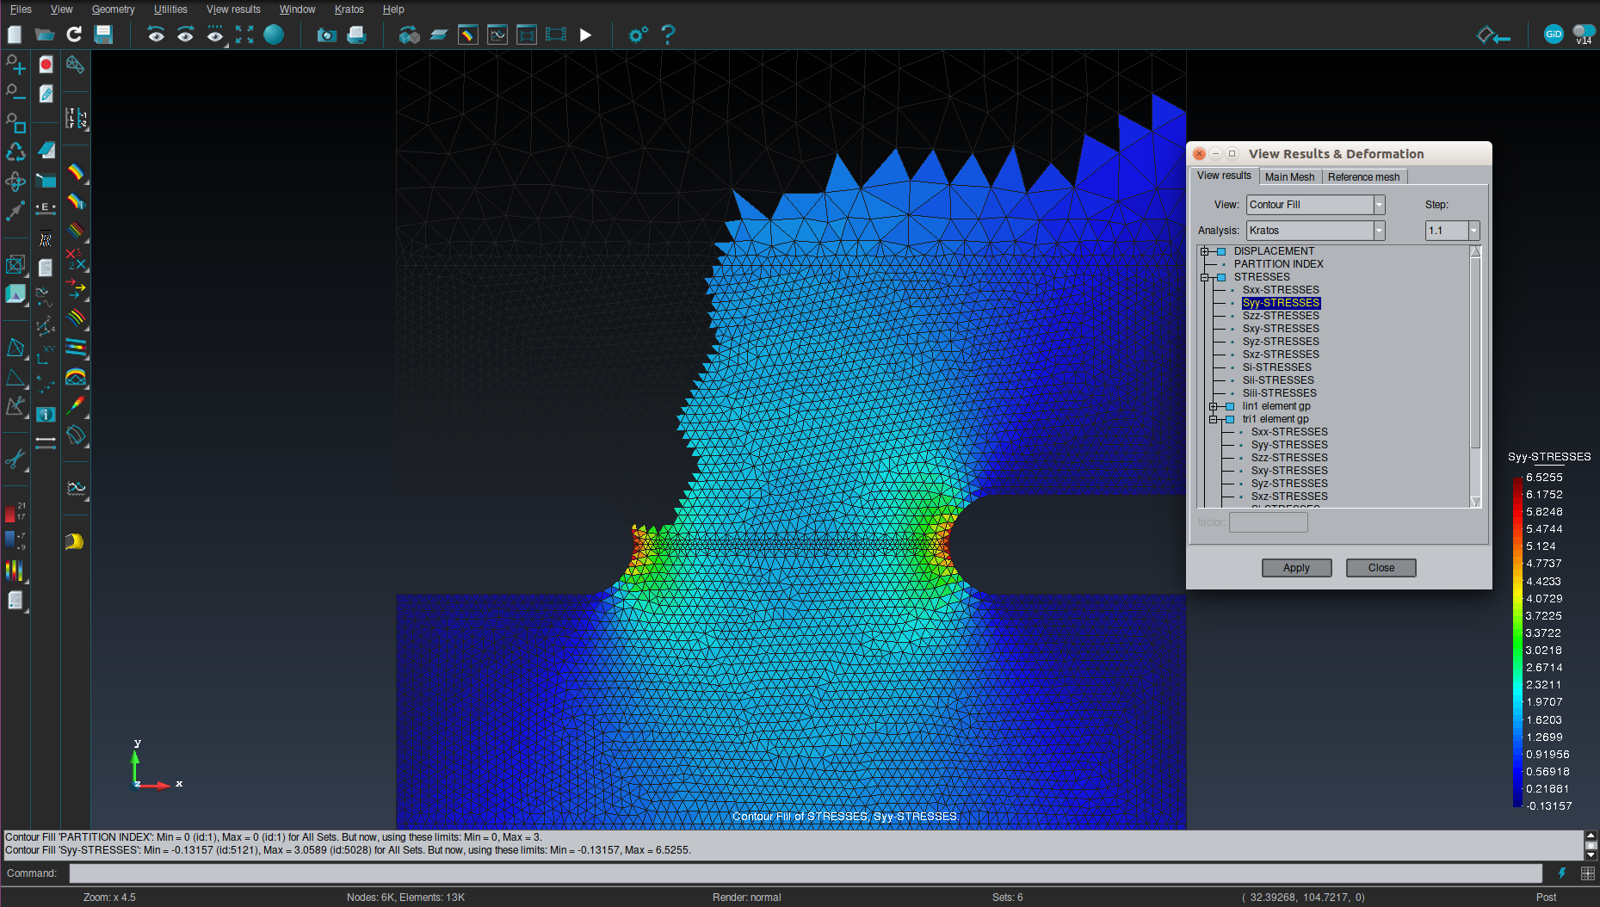
Task: Expand the lin1 element gp node
Action: (1214, 406)
